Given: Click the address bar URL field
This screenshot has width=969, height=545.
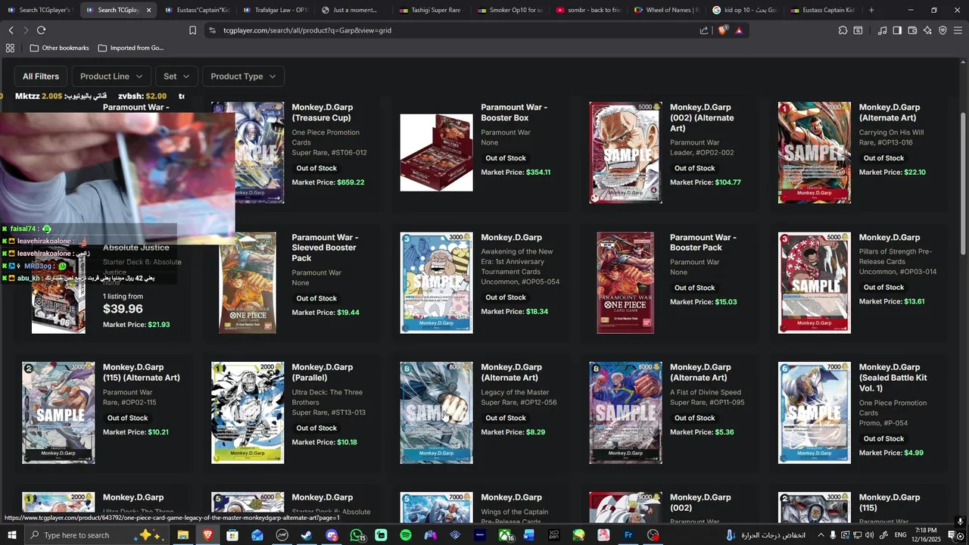Looking at the screenshot, I should [454, 30].
